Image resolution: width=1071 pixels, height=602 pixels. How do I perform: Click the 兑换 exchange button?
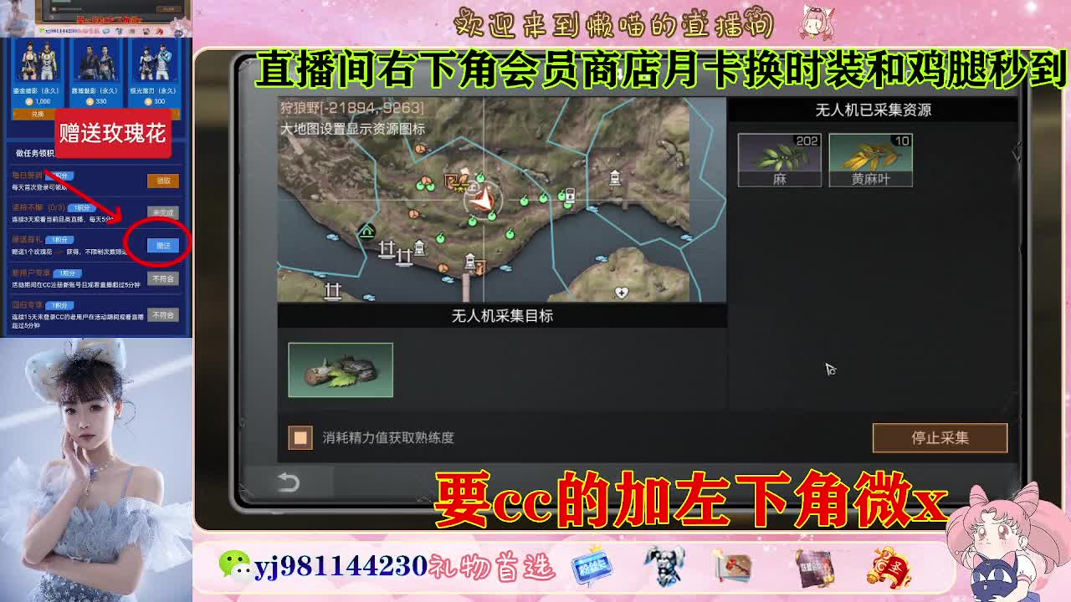(x=35, y=113)
